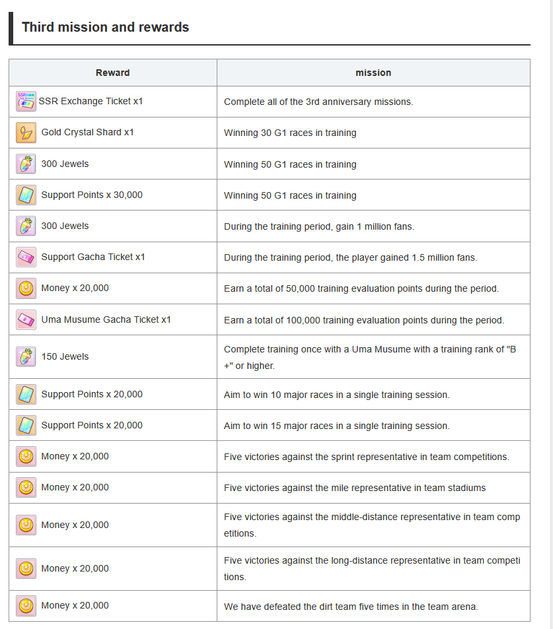Viewport: 553px width, 629px height.
Task: Click the Uma Musume Gacha Ticket icon
Action: click(x=26, y=319)
